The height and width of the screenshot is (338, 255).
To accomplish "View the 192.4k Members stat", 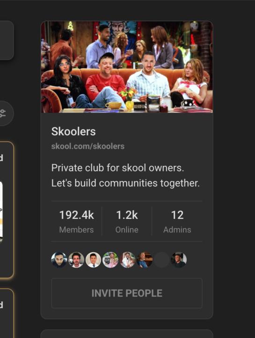I will pyautogui.click(x=76, y=222).
